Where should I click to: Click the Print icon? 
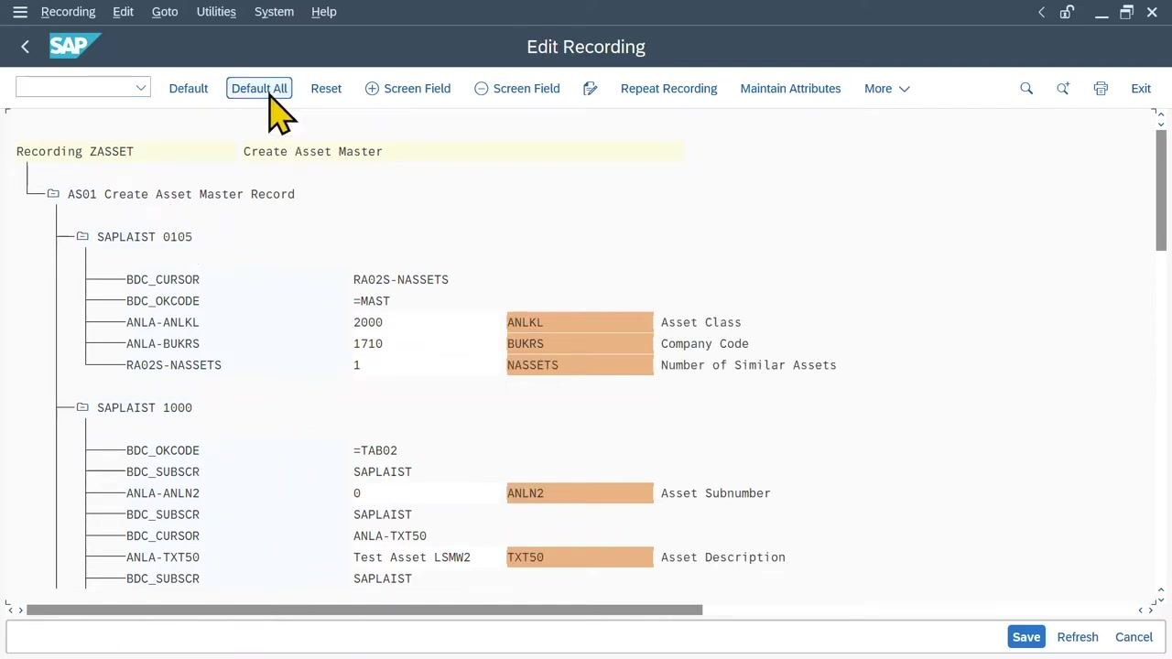(1101, 89)
